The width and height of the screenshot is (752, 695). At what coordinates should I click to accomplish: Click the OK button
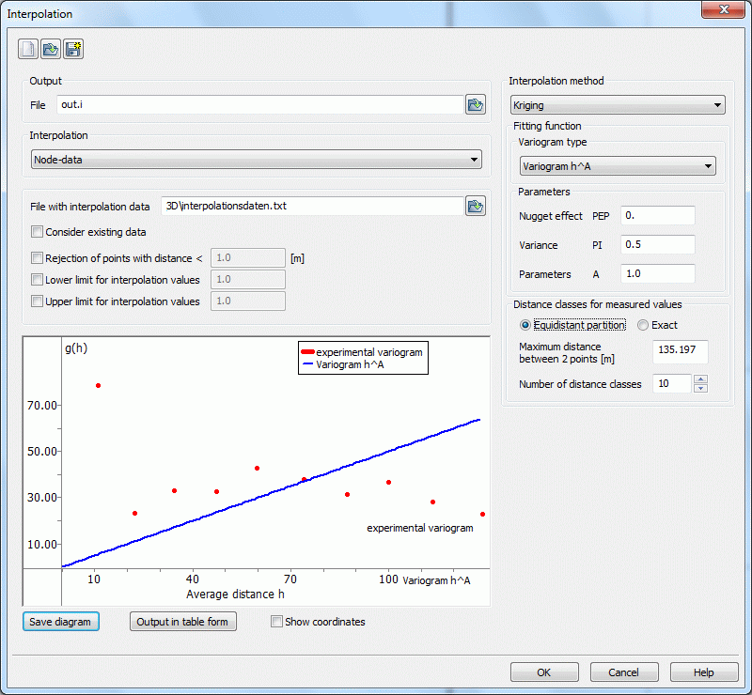coord(544,672)
